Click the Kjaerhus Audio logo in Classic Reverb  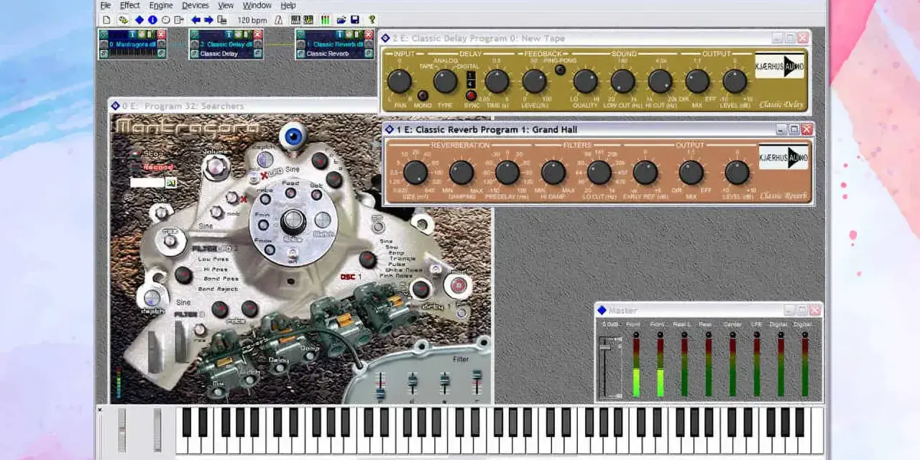(783, 157)
